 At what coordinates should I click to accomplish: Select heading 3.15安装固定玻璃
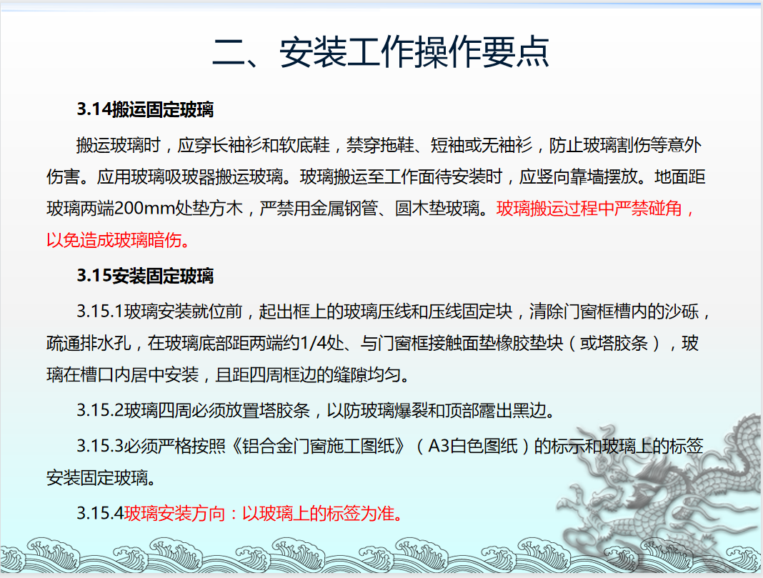(x=145, y=276)
